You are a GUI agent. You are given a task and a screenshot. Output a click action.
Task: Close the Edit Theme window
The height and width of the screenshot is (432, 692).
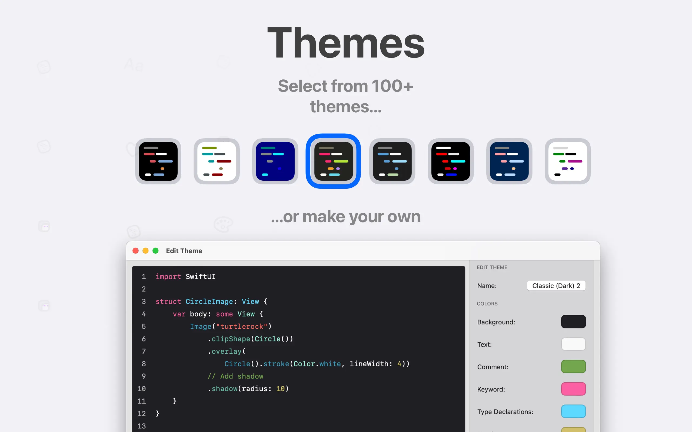pos(135,251)
